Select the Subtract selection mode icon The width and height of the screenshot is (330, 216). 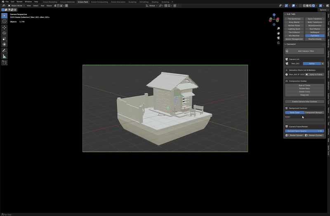click(9, 9)
